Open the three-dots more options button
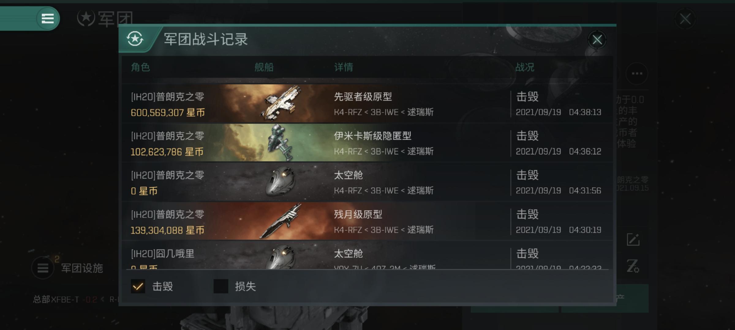 click(637, 73)
